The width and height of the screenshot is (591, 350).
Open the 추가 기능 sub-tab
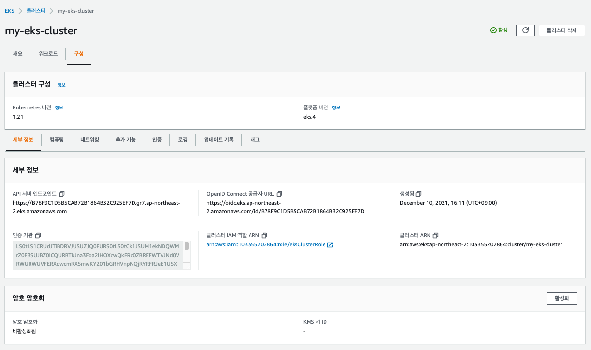(x=126, y=140)
